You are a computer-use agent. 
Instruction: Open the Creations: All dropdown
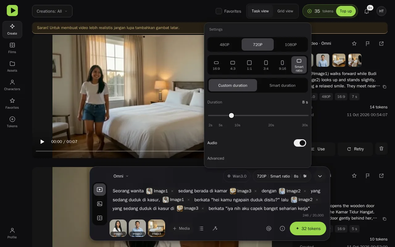(52, 11)
